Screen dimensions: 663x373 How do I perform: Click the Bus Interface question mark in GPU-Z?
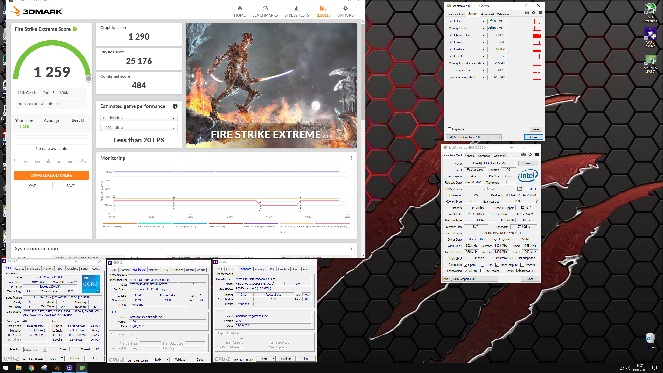click(x=536, y=201)
